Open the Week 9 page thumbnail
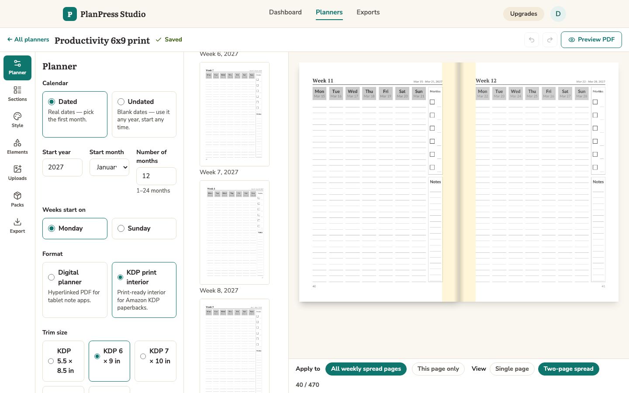This screenshot has width=629, height=393. (235, 346)
